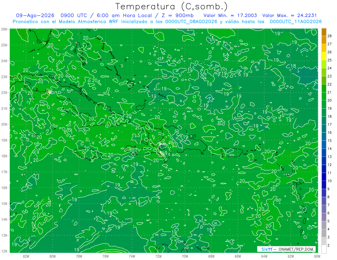The width and height of the screenshot is (337, 260).
Task: Click the "Temperatura (C,somb.)" chart title
Action: (172, 6)
